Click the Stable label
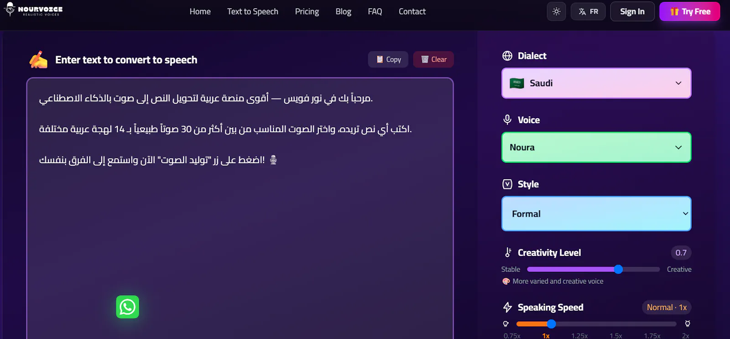 511,269
